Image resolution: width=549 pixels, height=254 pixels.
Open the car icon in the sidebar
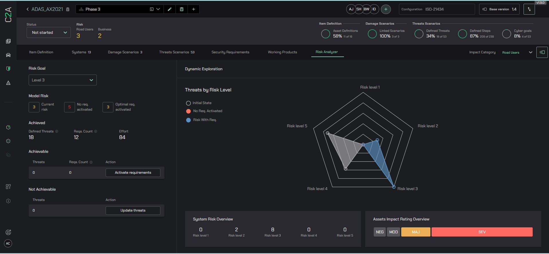tap(8, 55)
